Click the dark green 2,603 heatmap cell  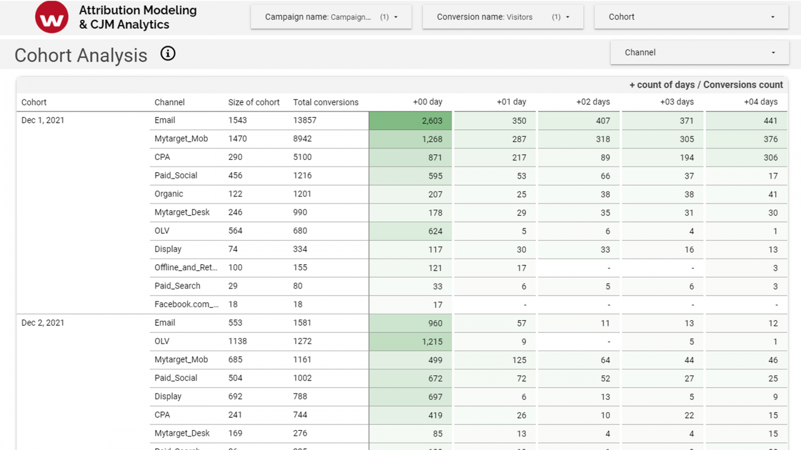[411, 121]
